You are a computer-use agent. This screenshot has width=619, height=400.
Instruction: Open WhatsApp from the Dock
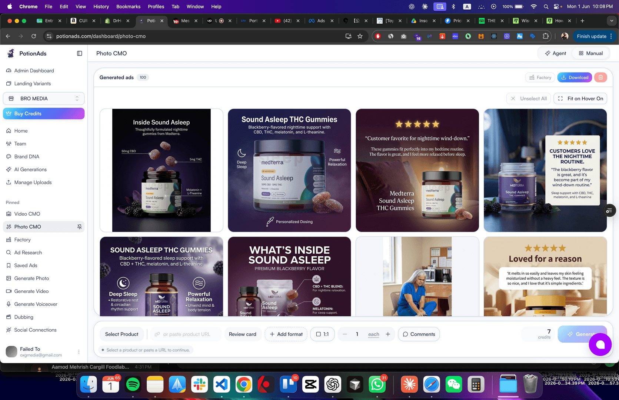[377, 385]
